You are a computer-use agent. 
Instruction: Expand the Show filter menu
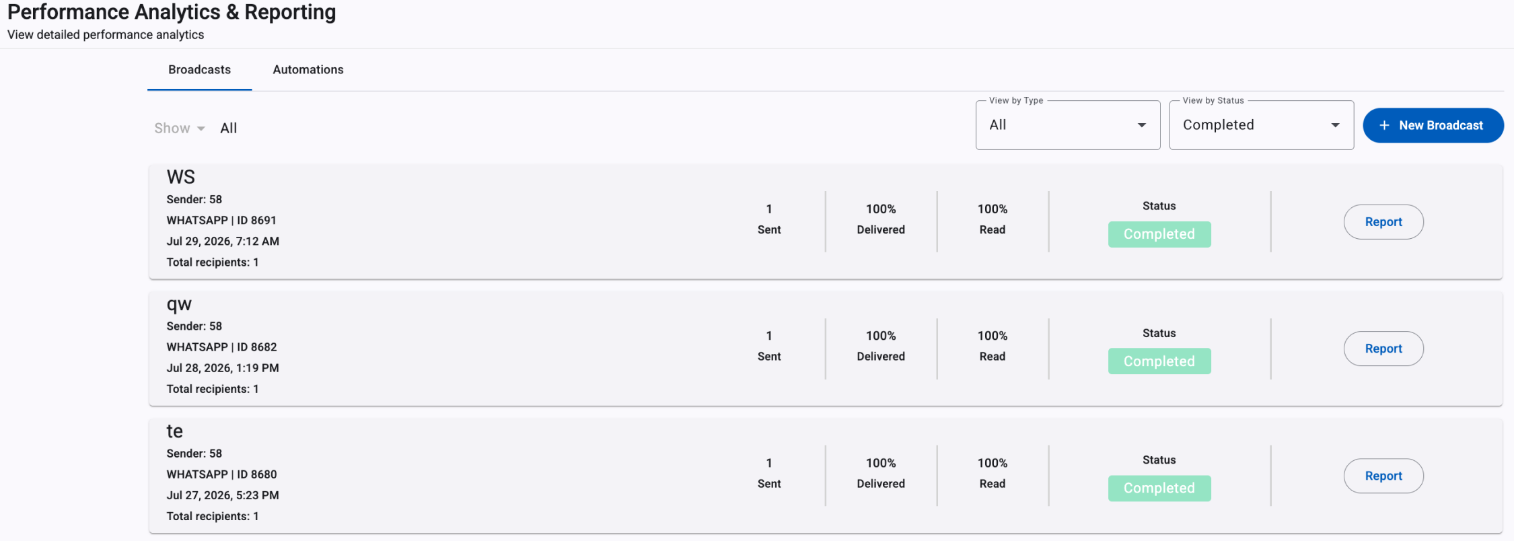[179, 128]
